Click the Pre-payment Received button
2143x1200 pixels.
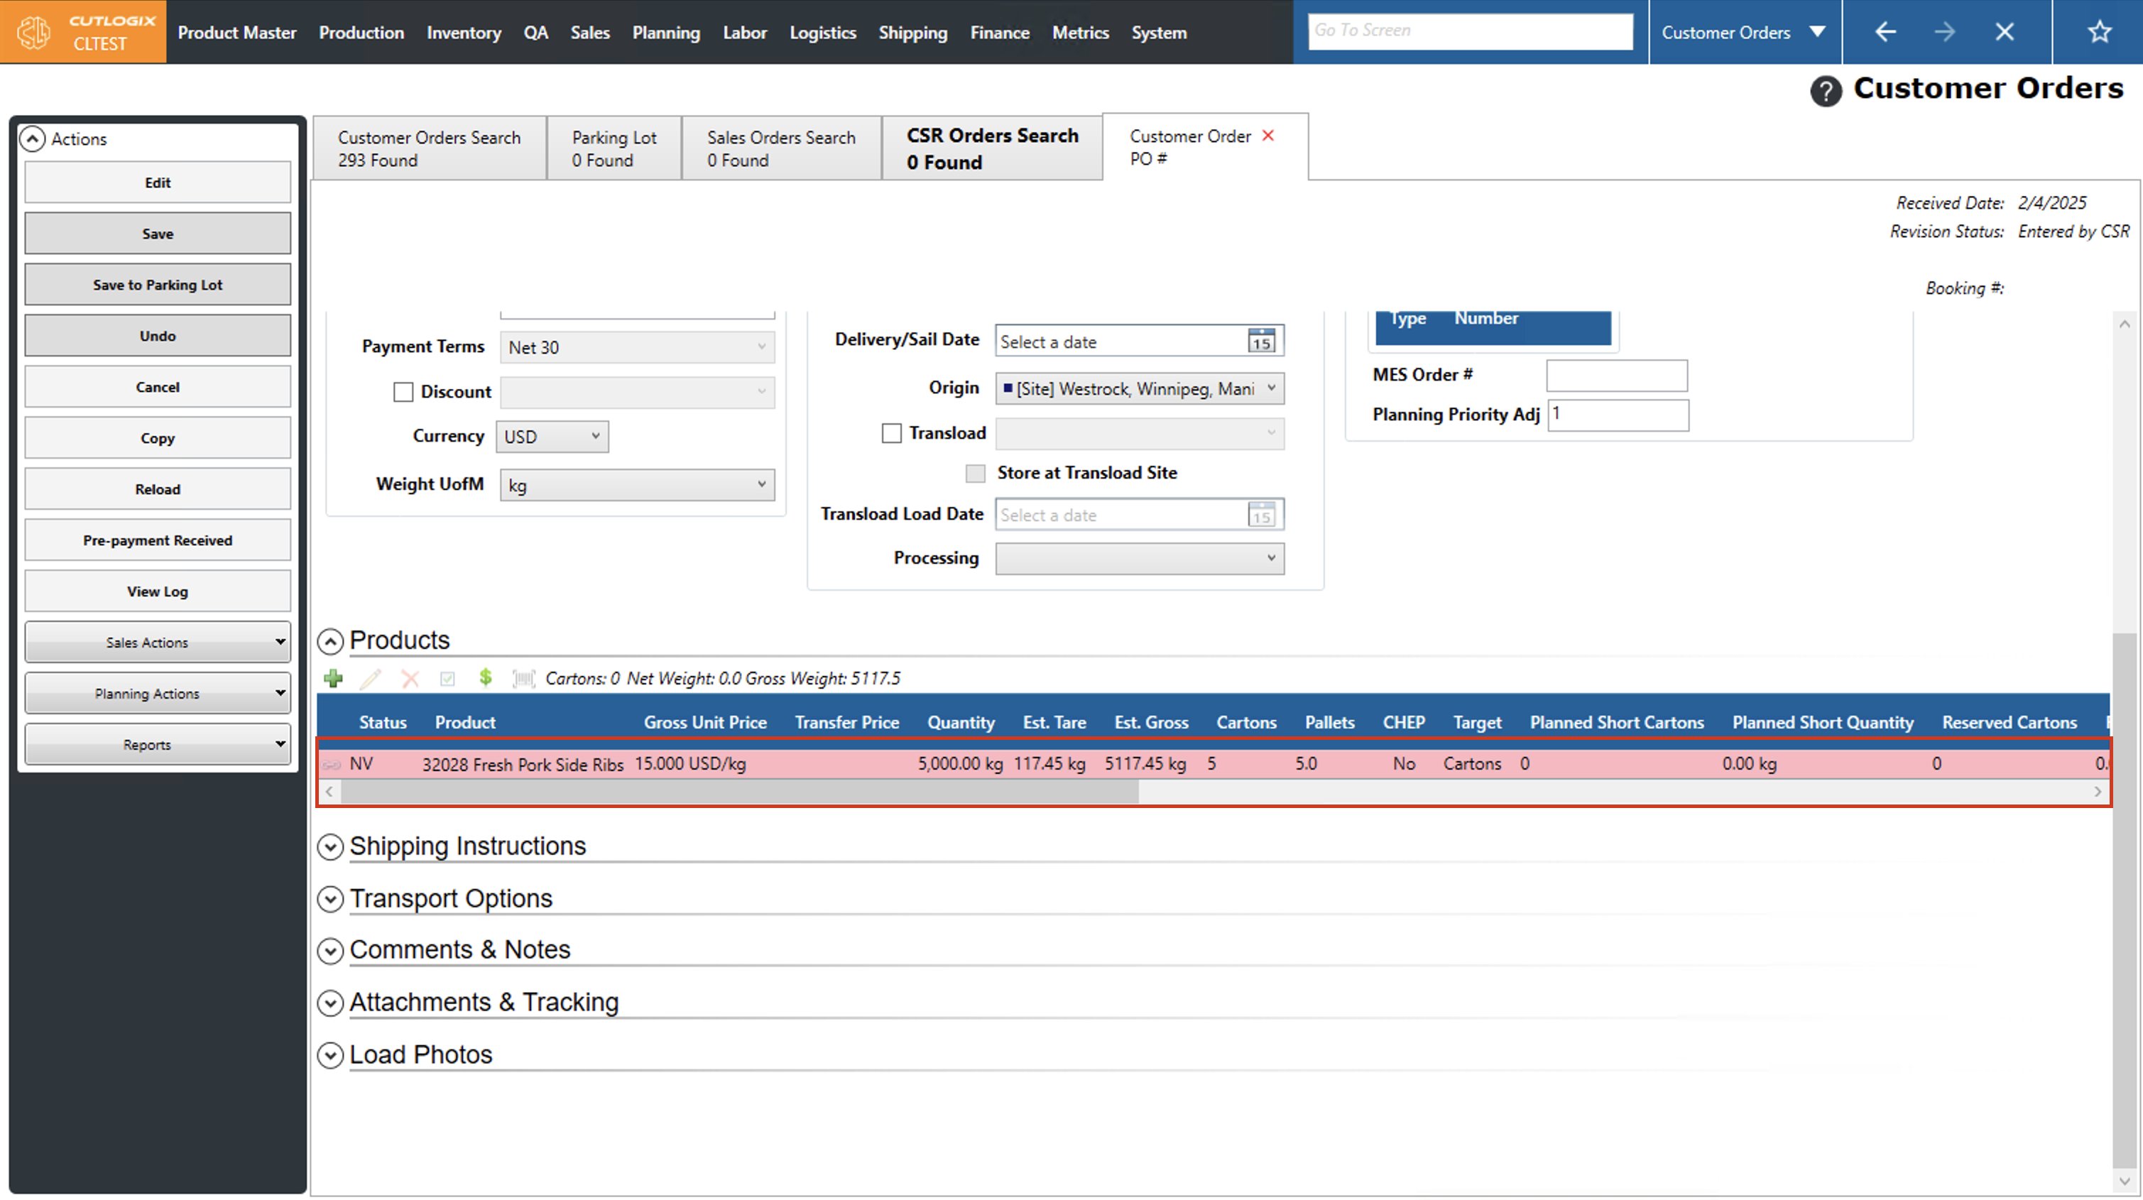(x=157, y=540)
